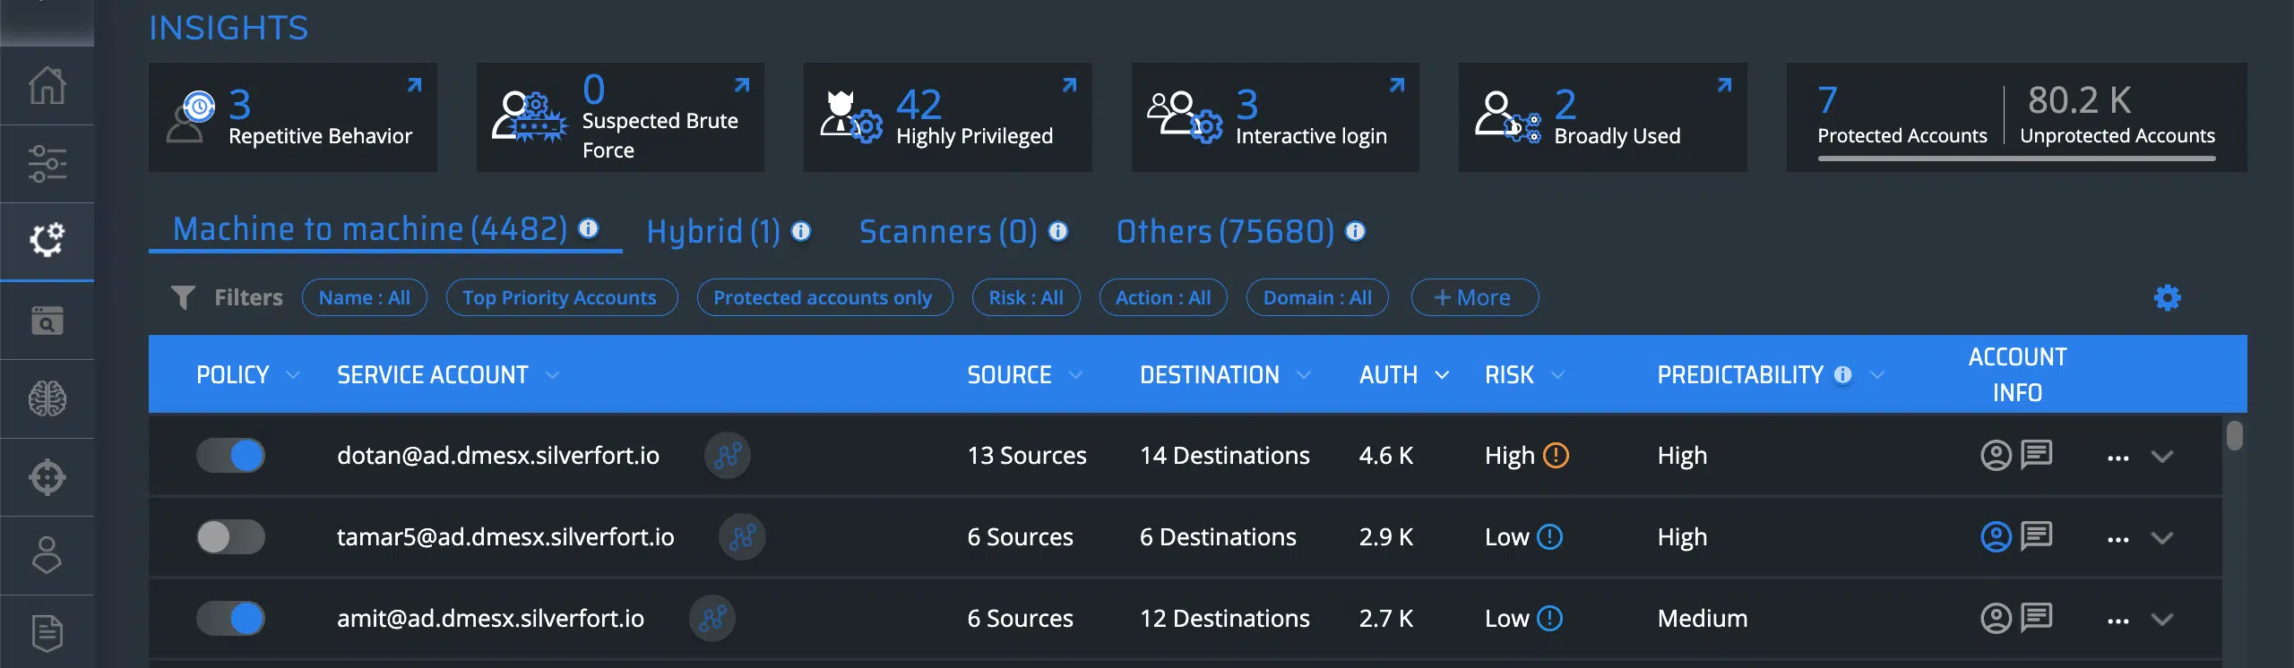Switch to the Hybrid (1) tab
2294x668 pixels.
tap(713, 231)
